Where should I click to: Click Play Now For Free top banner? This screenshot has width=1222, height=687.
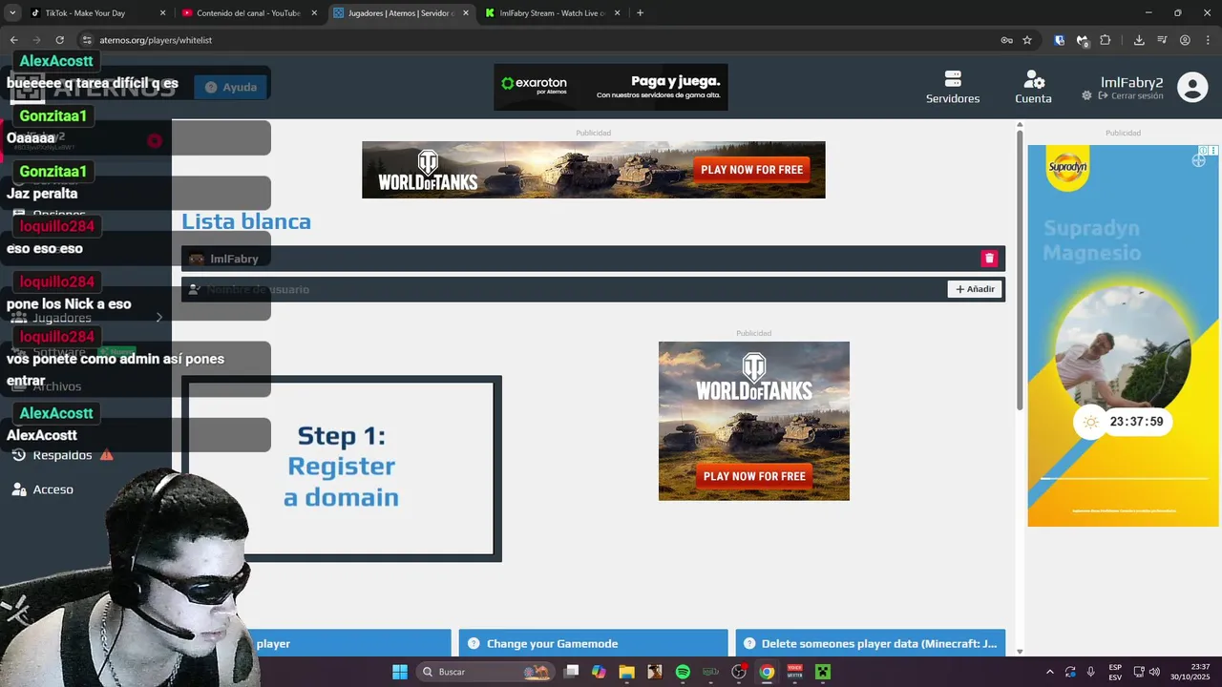(x=752, y=170)
